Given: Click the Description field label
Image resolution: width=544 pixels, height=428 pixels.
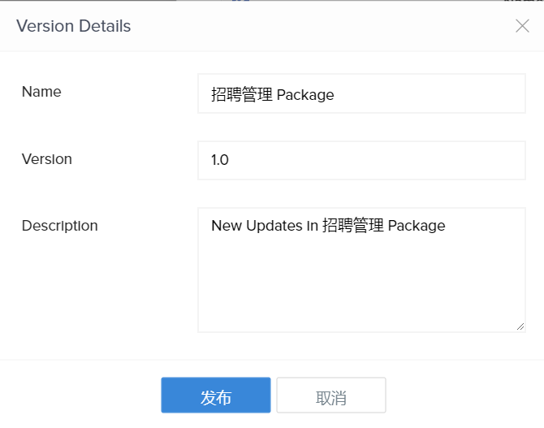Looking at the screenshot, I should (x=59, y=226).
